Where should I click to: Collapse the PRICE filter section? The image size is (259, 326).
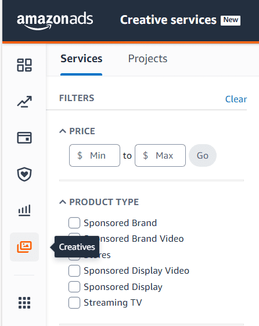[77, 131]
